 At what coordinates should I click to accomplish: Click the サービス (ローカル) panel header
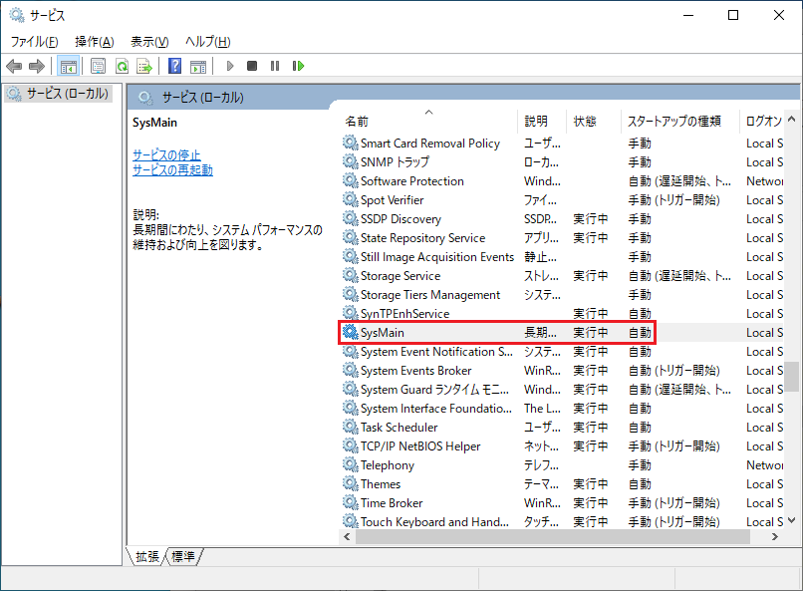coord(202,97)
